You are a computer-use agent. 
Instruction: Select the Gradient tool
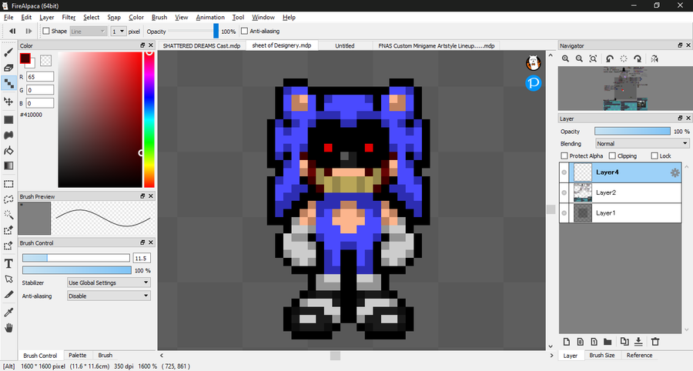pyautogui.click(x=8, y=165)
